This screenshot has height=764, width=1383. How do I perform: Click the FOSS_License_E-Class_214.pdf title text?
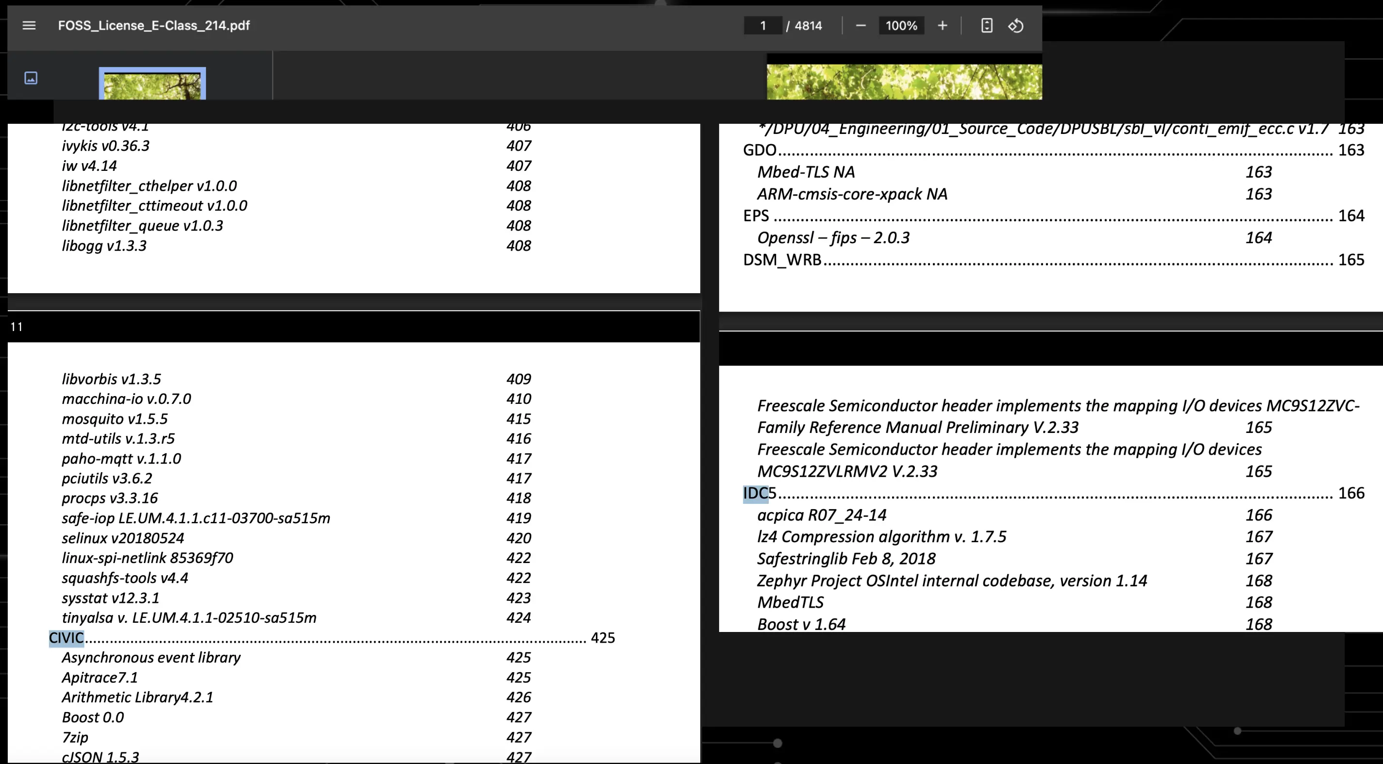[x=153, y=25]
